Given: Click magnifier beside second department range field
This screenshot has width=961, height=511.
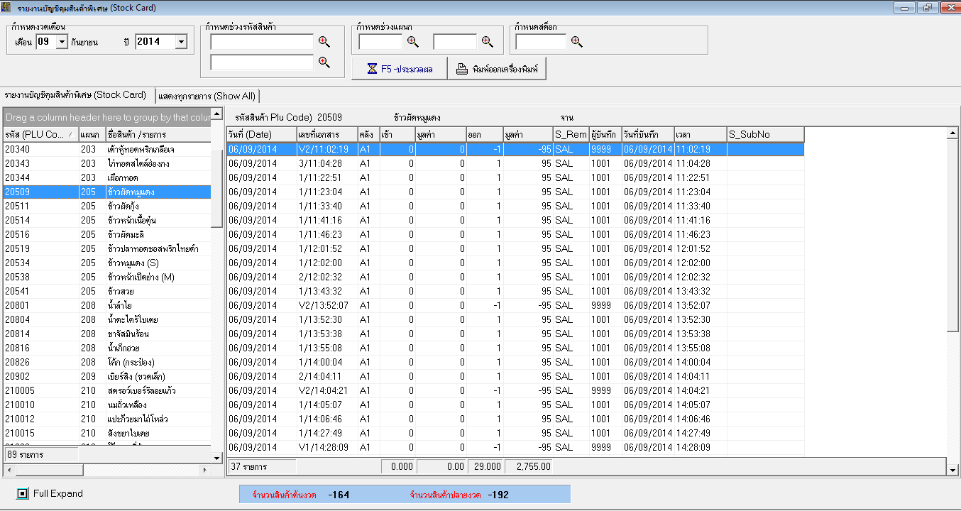Looking at the screenshot, I should click(x=487, y=41).
